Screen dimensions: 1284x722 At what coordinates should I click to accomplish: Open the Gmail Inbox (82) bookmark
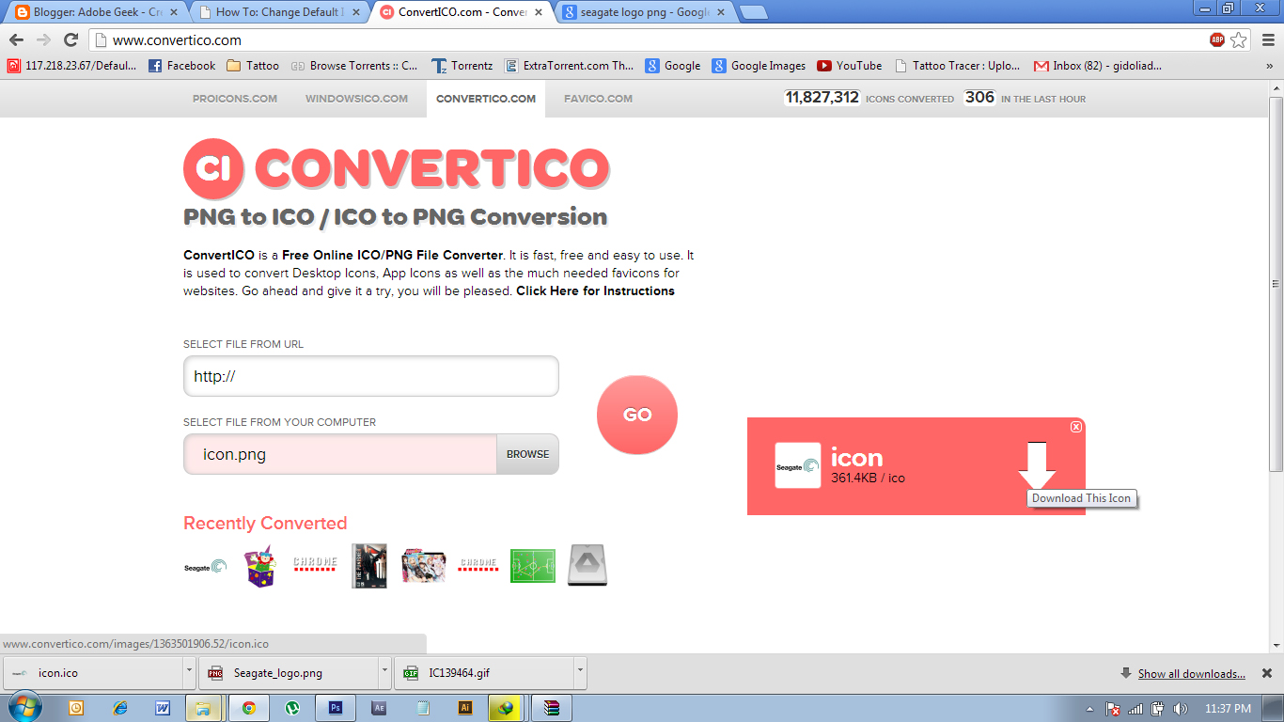[x=1098, y=66]
